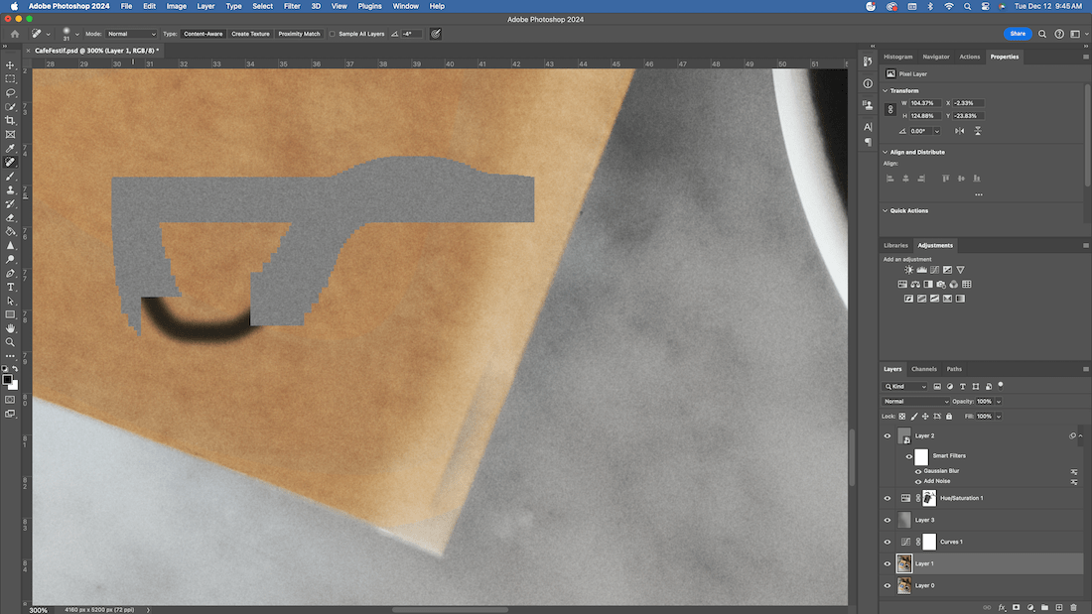This screenshot has height=614, width=1092.
Task: Select the Crop tool
Action: [10, 120]
